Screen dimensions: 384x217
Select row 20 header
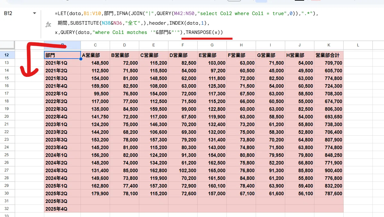[7, 117]
